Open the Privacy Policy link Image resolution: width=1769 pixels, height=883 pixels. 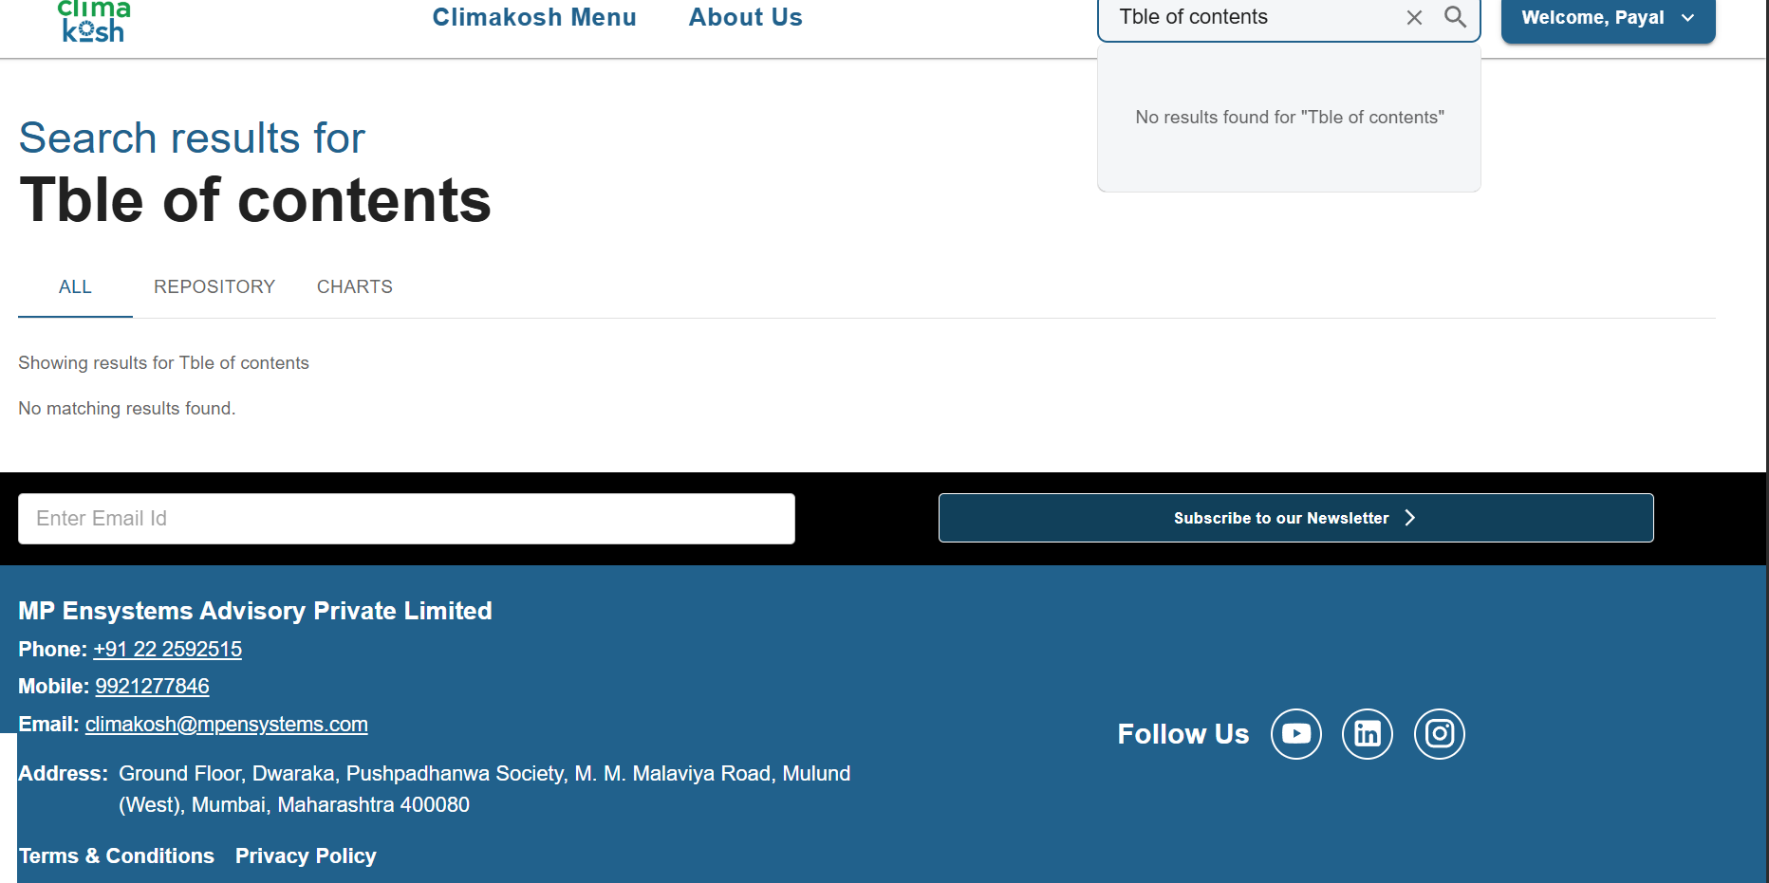306,855
